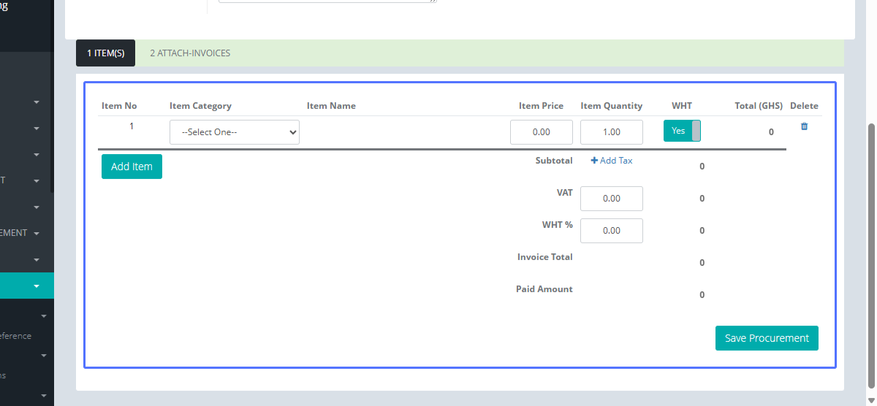Click the main page vertical scrollbar thumb
This screenshot has height=406, width=877.
tap(870, 256)
